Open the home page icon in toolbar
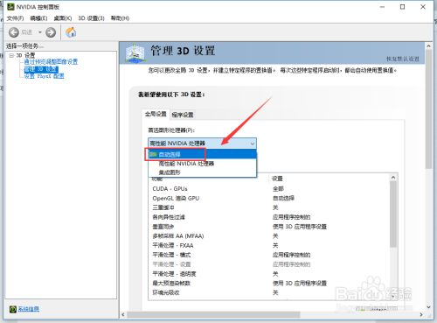Image resolution: width=437 pixels, height=323 pixels. (71, 32)
